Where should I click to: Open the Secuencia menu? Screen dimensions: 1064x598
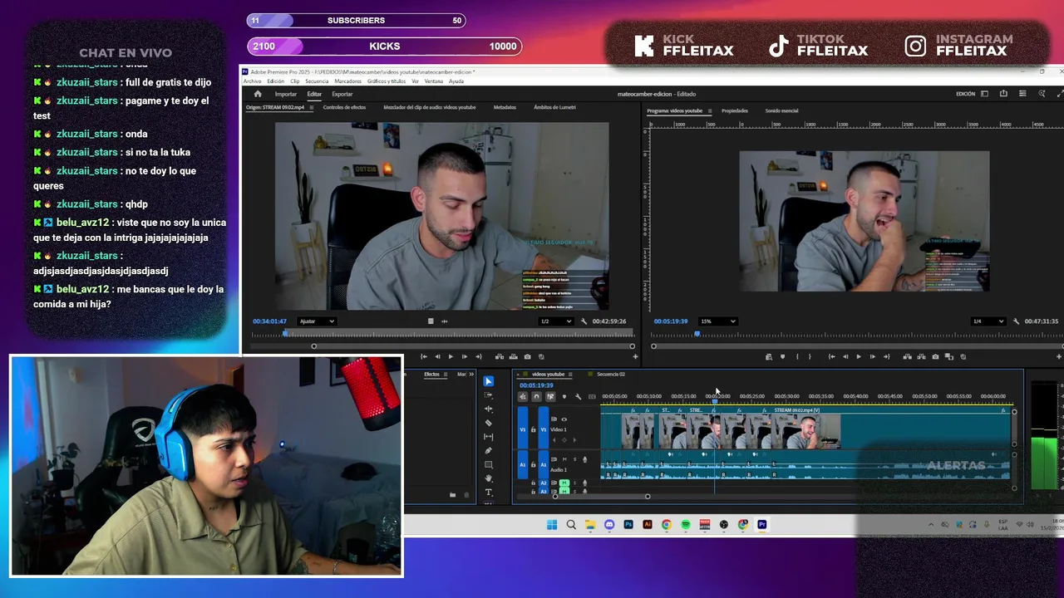point(317,81)
